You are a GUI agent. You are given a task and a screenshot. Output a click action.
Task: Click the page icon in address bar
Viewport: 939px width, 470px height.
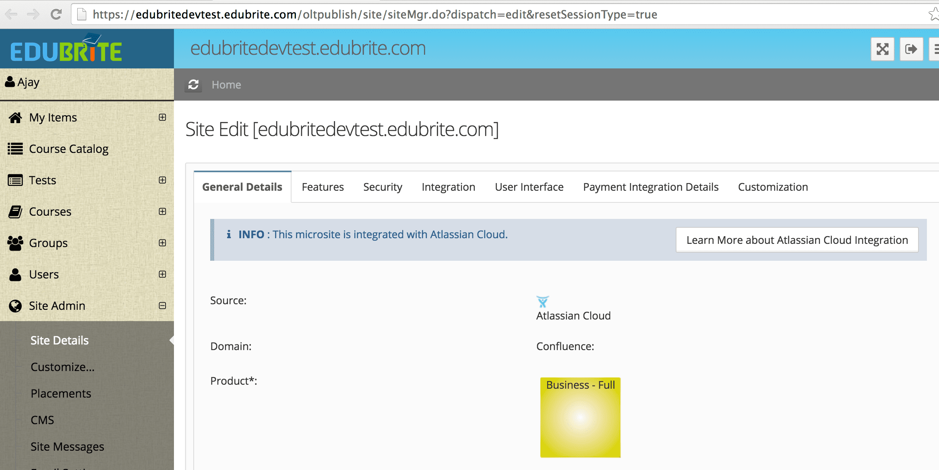[82, 14]
